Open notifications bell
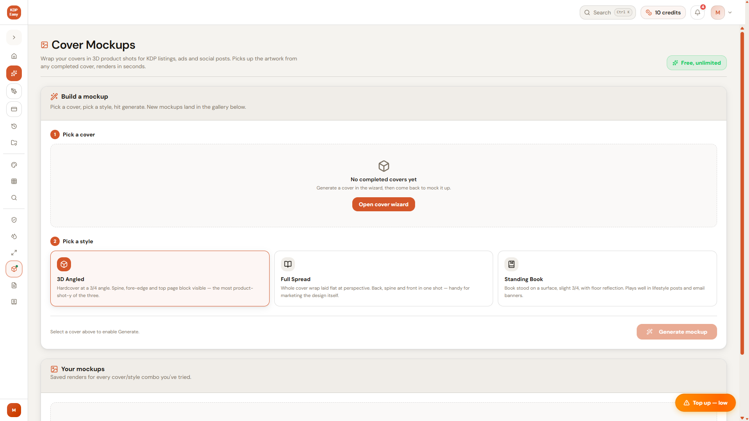 [698, 12]
